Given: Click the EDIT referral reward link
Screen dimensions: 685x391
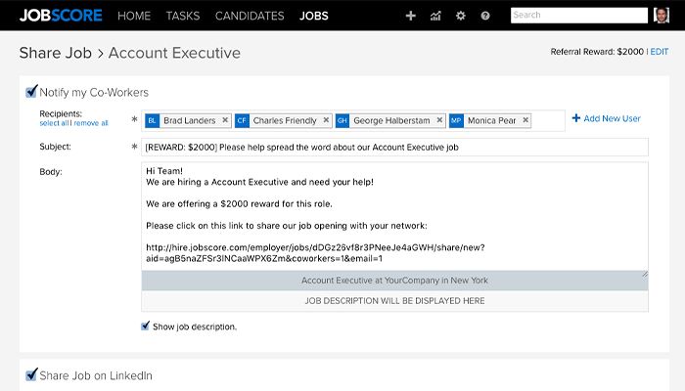Looking at the screenshot, I should pyautogui.click(x=660, y=52).
